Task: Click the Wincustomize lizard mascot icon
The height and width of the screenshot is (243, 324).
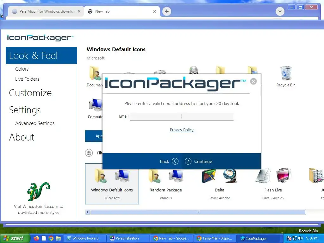Action: (x=38, y=191)
